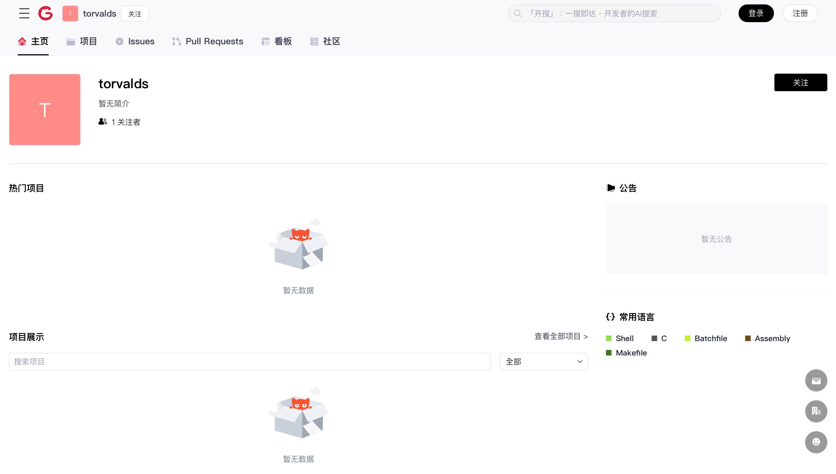This screenshot has height=474, width=836.
Task: Open the mail/feedback floating icon
Action: click(x=816, y=380)
